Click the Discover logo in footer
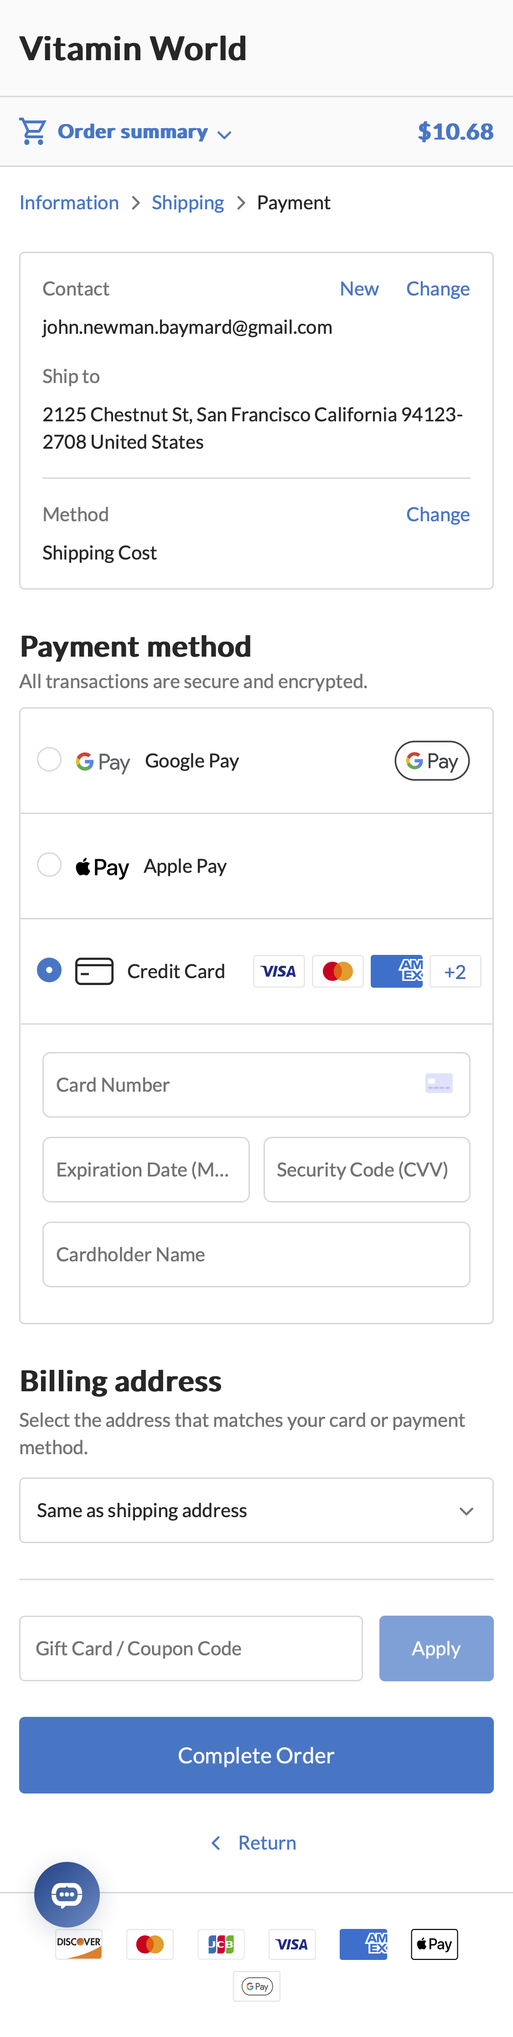513x2037 pixels. click(x=79, y=1944)
